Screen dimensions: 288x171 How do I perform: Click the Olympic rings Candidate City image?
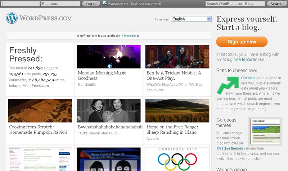click(177, 159)
